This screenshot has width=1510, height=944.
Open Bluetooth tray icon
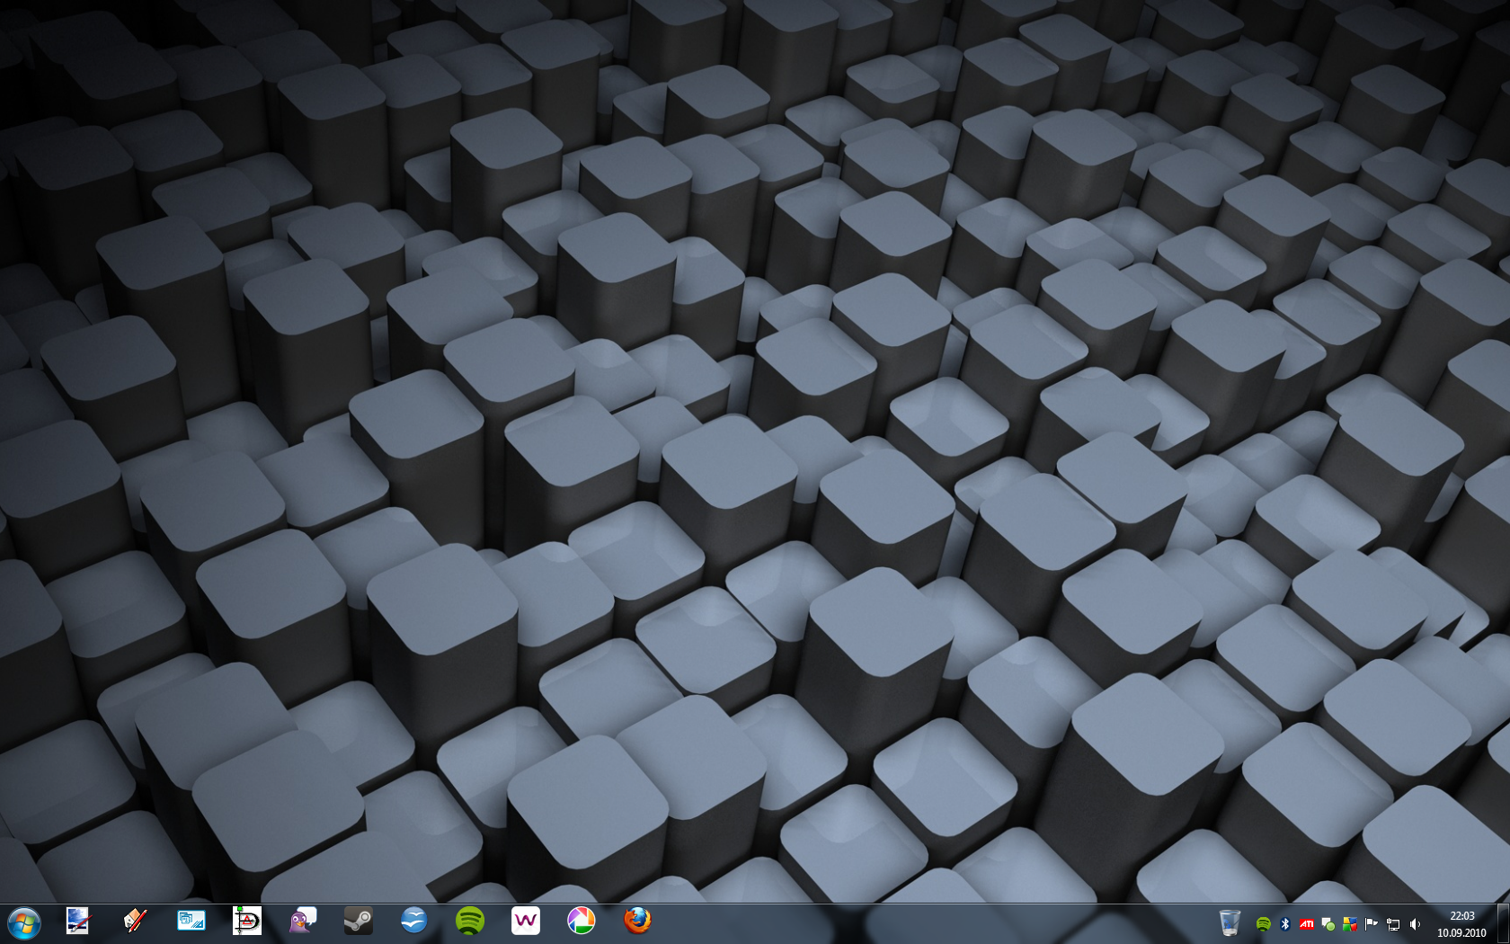point(1284,924)
